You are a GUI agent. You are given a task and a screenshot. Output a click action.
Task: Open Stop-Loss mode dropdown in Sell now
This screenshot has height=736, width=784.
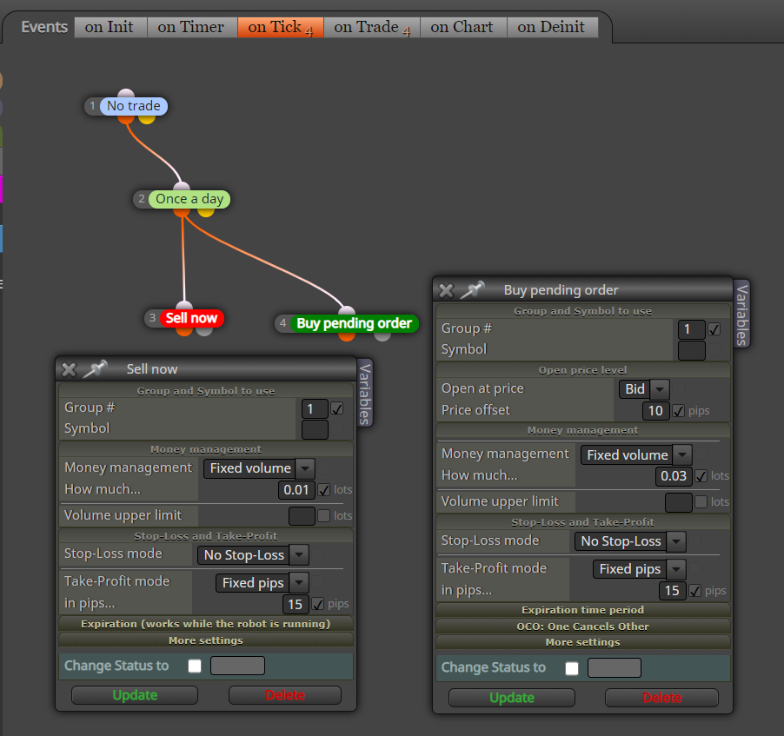253,555
